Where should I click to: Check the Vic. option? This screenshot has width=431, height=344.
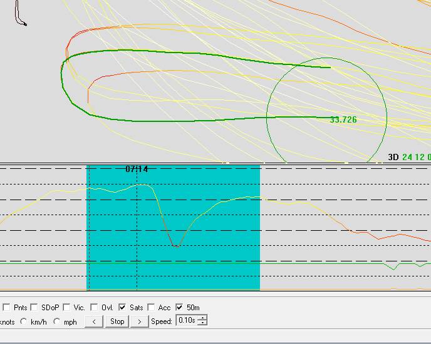pyautogui.click(x=66, y=308)
